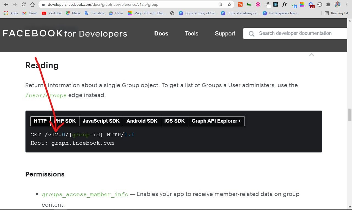352x210 pixels.
Task: Go back using the back arrow
Action: coord(6,4)
